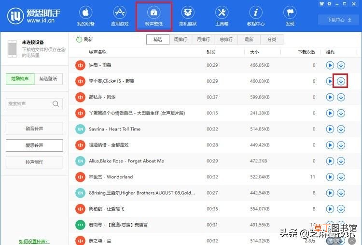Screen dimensions: 362x245
Task: Open 教程中心 tutorial center
Action: [x=255, y=16]
